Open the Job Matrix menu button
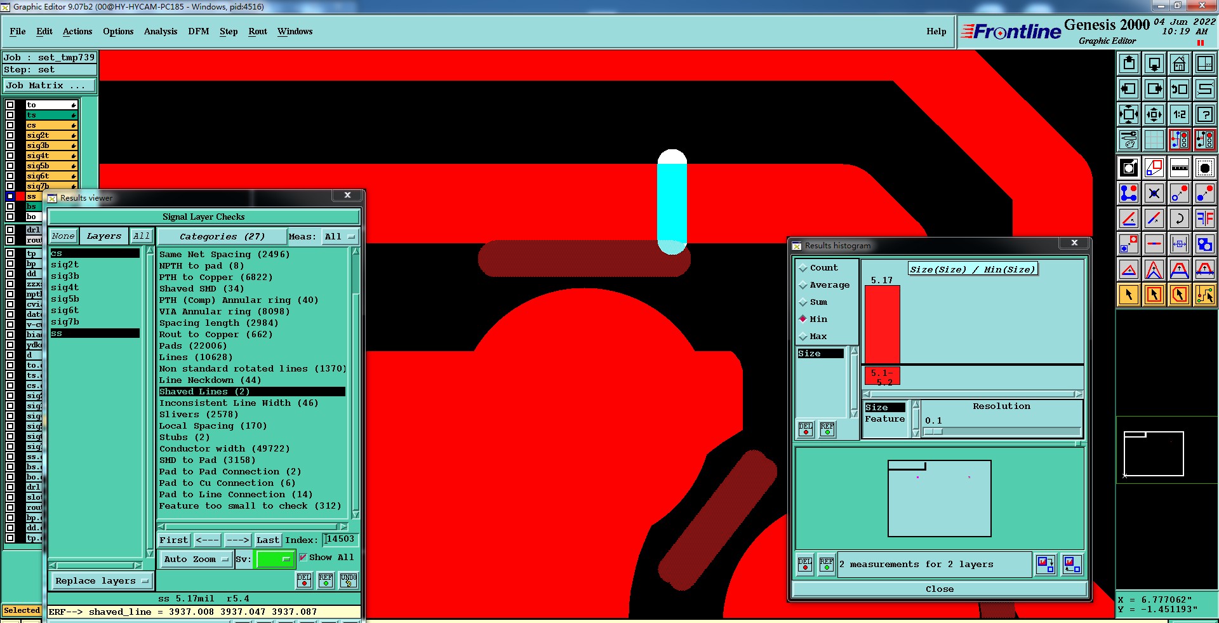This screenshot has height=623, width=1219. (50, 85)
